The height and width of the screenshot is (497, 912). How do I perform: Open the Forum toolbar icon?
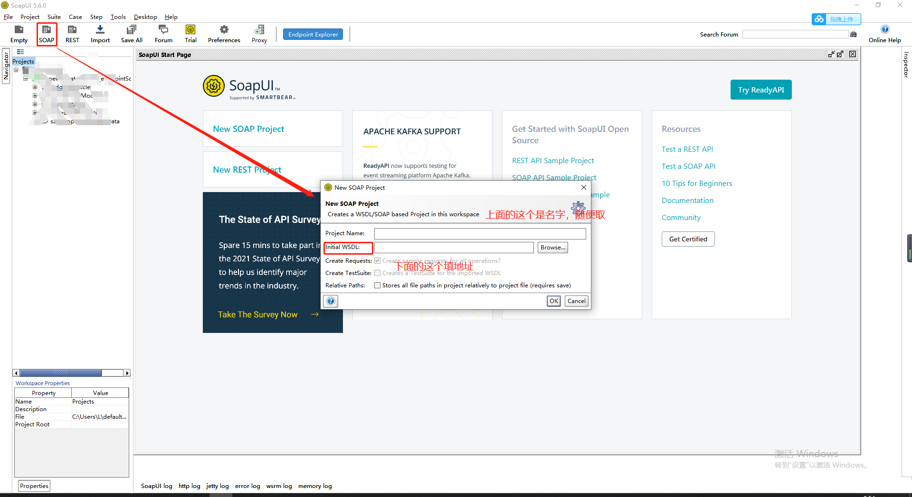coord(163,30)
